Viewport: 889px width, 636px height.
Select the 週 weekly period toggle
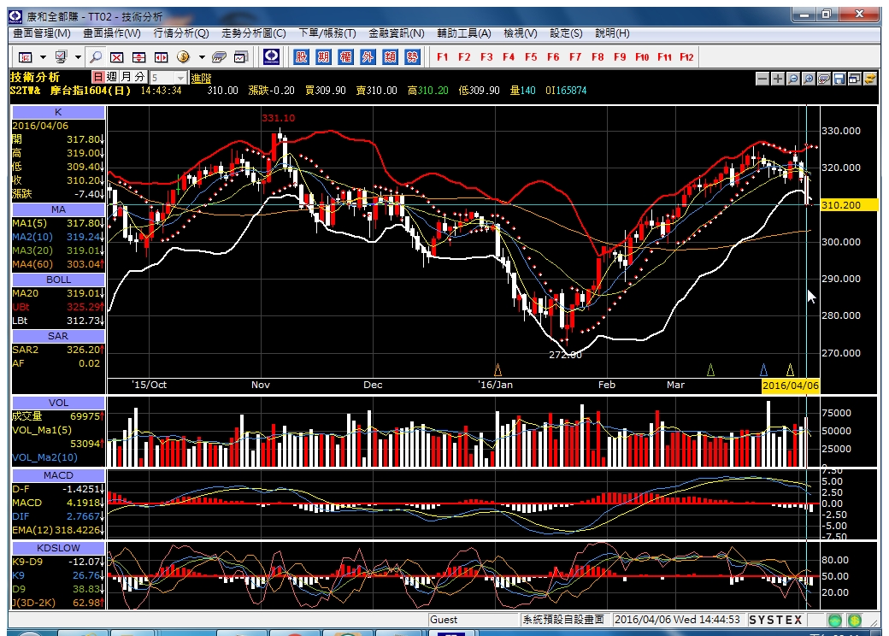(x=112, y=77)
